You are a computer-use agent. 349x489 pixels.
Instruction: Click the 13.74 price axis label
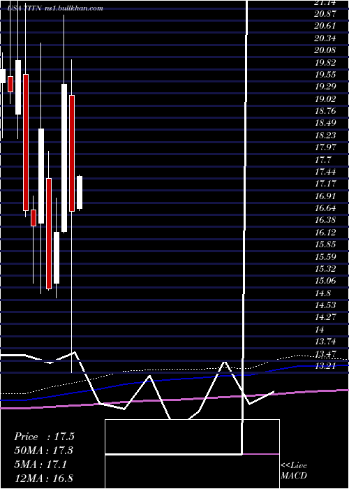(x=325, y=342)
